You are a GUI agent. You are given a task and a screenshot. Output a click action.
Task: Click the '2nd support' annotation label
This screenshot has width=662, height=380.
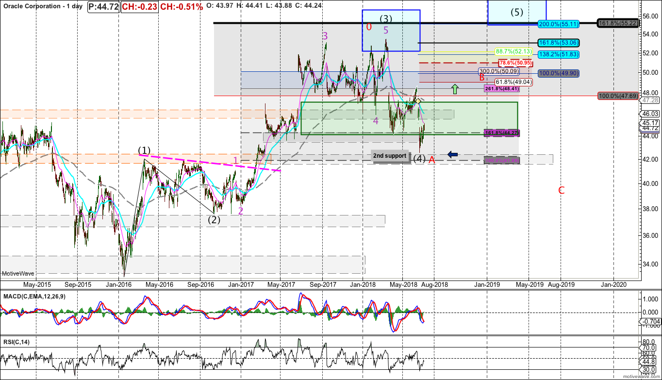tap(389, 156)
